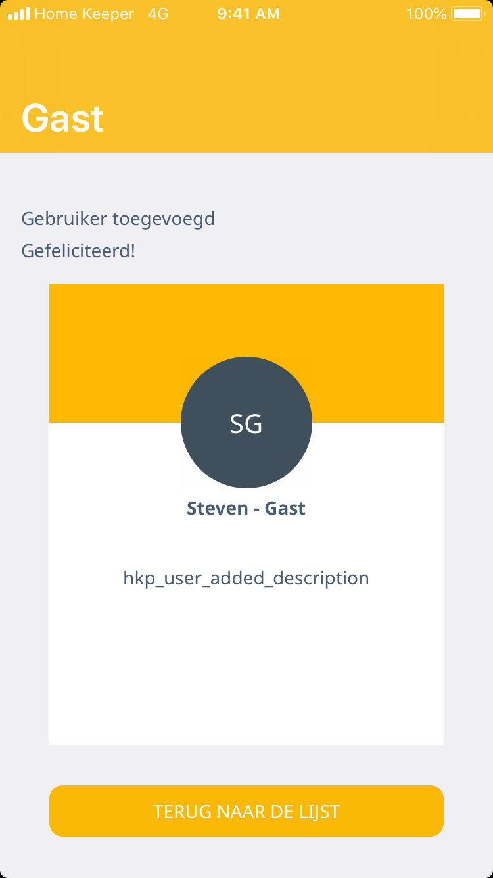Tap the SG avatar circle
Screen dimensions: 493x878
[246, 423]
